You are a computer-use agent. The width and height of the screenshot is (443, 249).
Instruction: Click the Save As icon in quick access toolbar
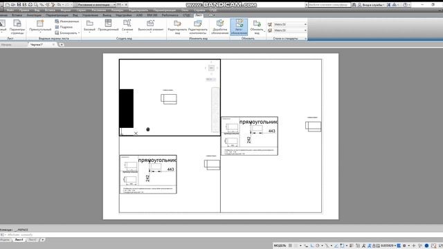[x=25, y=5]
